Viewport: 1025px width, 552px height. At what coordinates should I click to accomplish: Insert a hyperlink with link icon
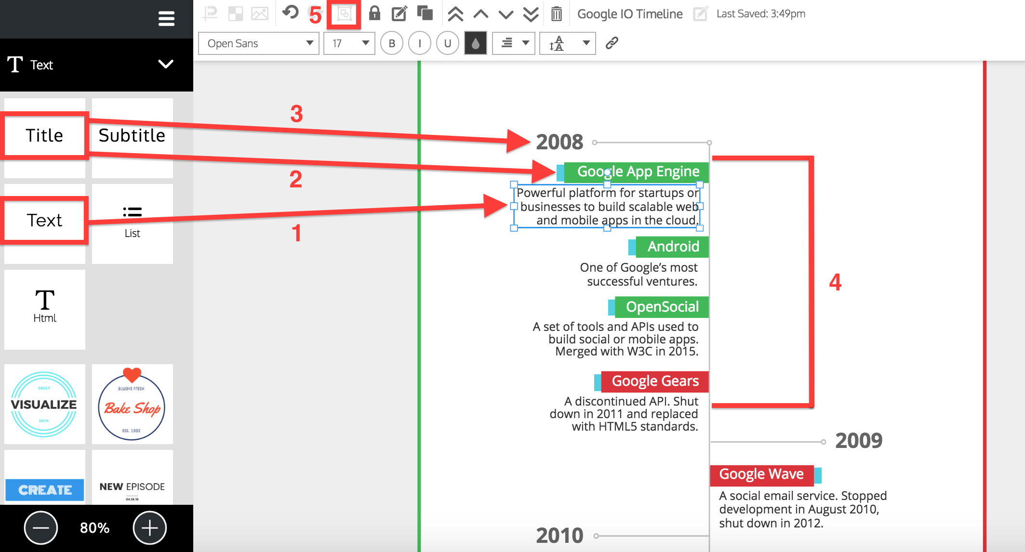tap(612, 43)
